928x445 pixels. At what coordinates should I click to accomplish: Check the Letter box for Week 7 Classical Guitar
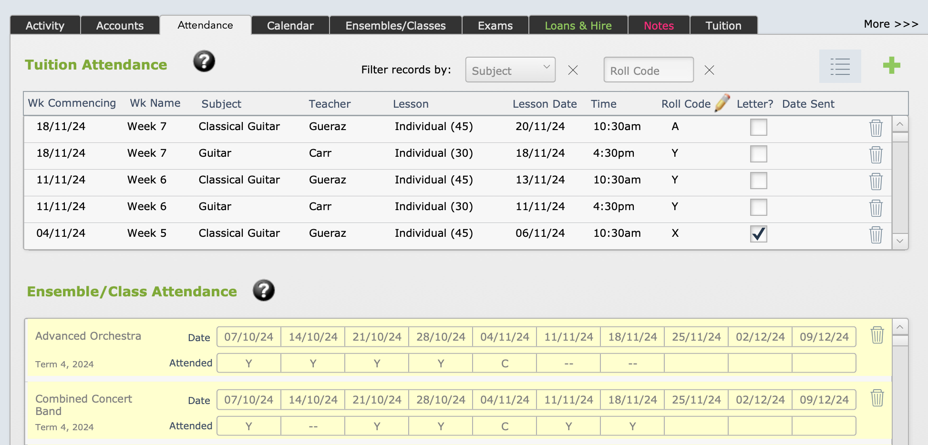758,127
